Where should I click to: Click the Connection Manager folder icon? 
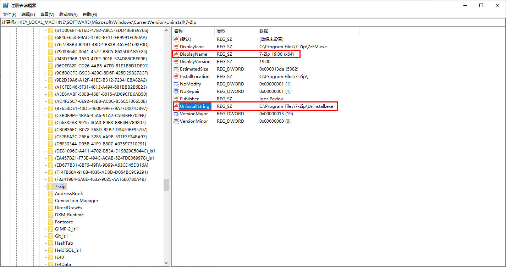click(50, 200)
